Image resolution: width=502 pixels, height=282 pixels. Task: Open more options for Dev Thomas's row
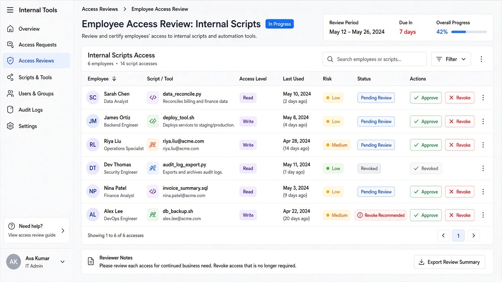[483, 168]
